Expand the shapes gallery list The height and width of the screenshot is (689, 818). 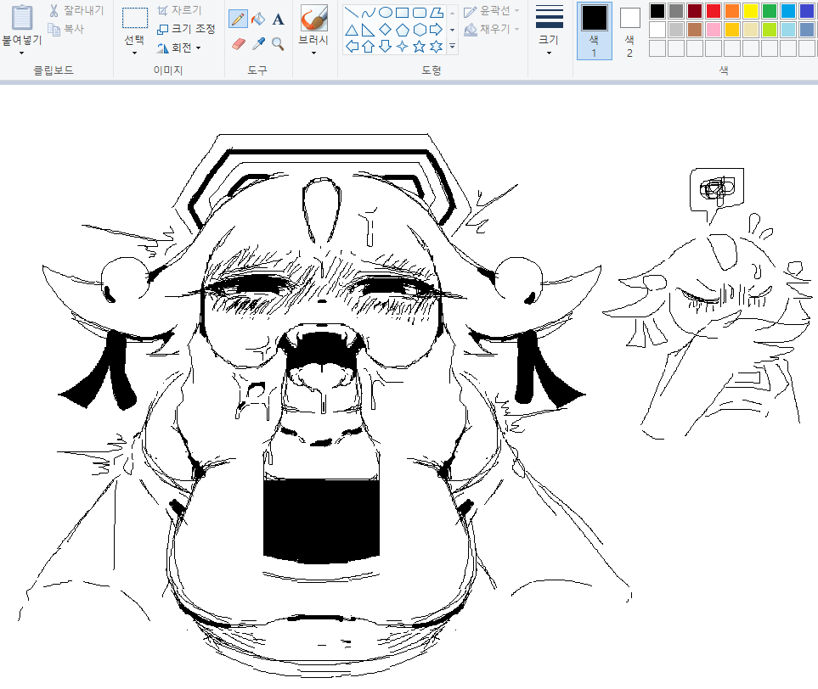coord(452,47)
